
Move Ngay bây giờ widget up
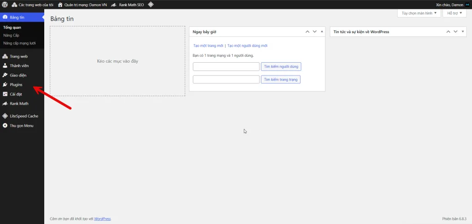click(307, 32)
